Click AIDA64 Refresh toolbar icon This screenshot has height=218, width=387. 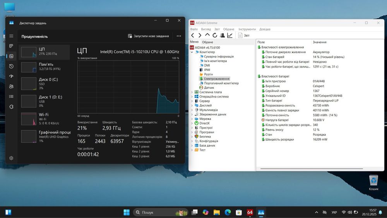[215, 35]
